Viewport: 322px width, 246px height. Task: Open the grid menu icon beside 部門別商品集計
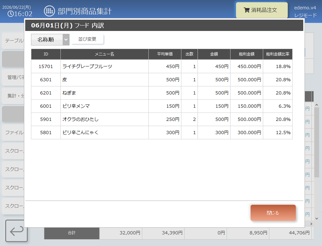[49, 11]
